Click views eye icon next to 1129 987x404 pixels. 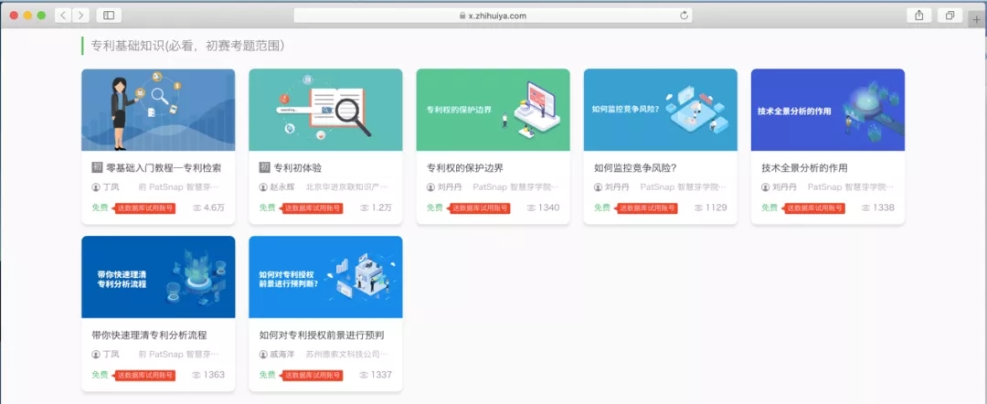tap(699, 207)
